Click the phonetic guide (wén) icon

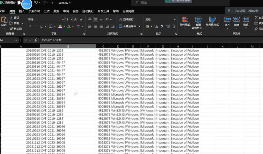point(78,26)
